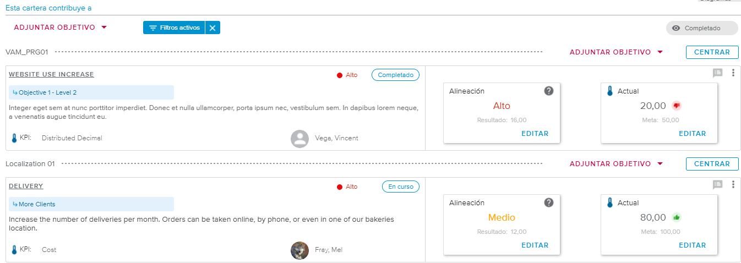741x263 pixels.
Task: Open three-dot menu for Website Use Increase
Action: click(733, 73)
